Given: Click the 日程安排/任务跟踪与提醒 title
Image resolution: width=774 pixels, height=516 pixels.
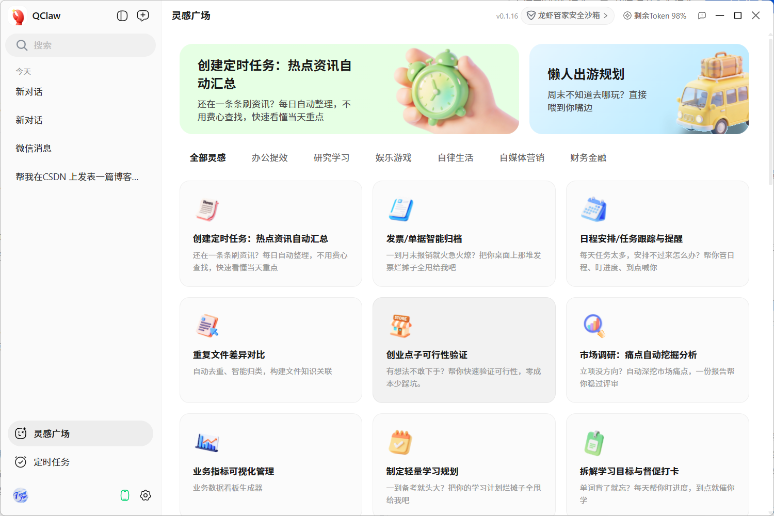Looking at the screenshot, I should (631, 239).
